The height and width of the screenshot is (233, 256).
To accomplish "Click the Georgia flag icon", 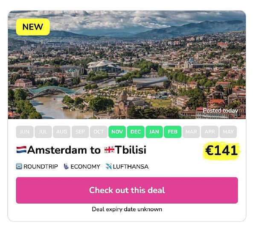I will [109, 150].
